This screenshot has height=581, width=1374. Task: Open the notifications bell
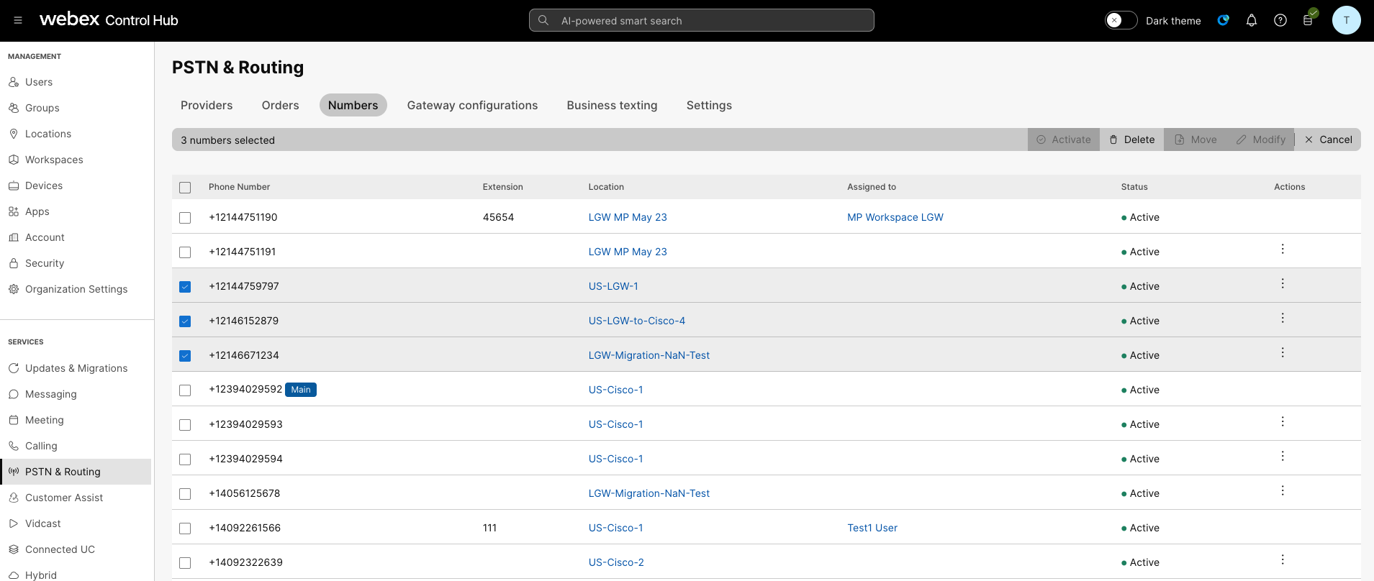click(x=1252, y=20)
